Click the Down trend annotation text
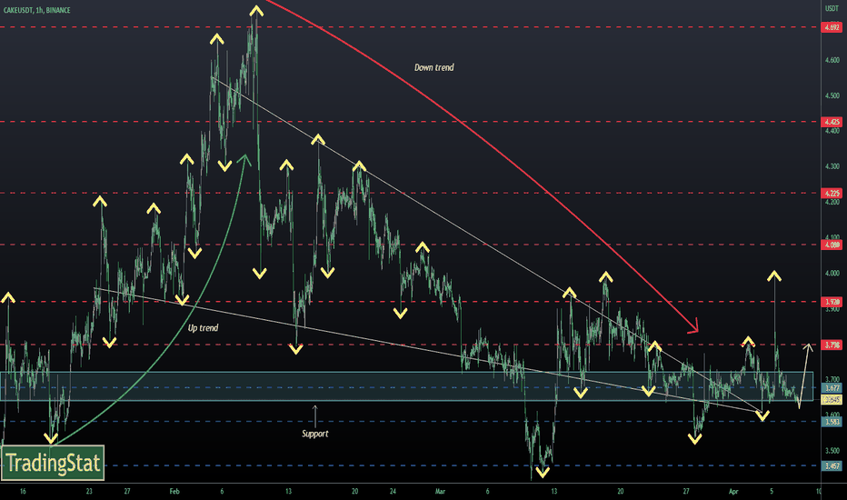The height and width of the screenshot is (500, 847). tap(433, 67)
